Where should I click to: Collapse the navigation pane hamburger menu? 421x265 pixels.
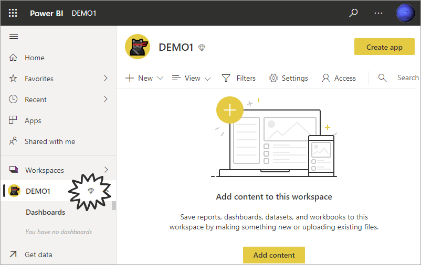14,36
